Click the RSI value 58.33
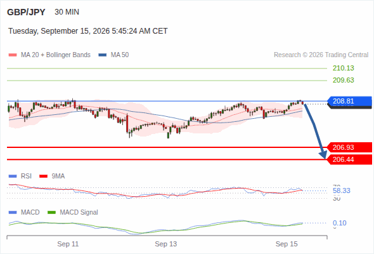This screenshot has width=374, height=254. click(342, 190)
